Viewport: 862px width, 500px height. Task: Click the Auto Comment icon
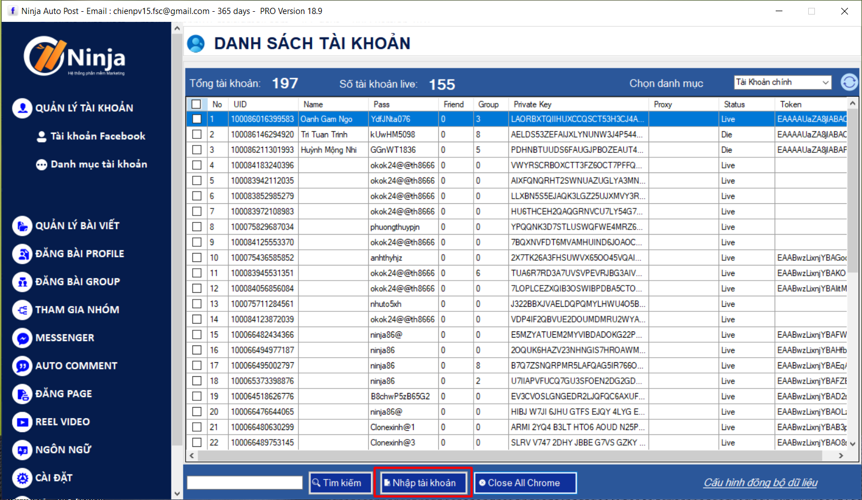point(22,366)
